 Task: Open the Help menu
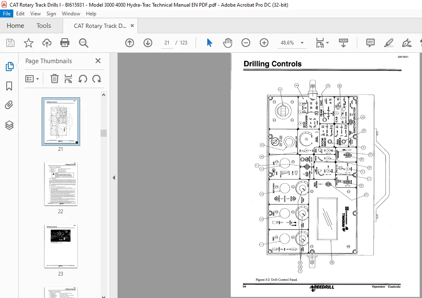pyautogui.click(x=91, y=13)
